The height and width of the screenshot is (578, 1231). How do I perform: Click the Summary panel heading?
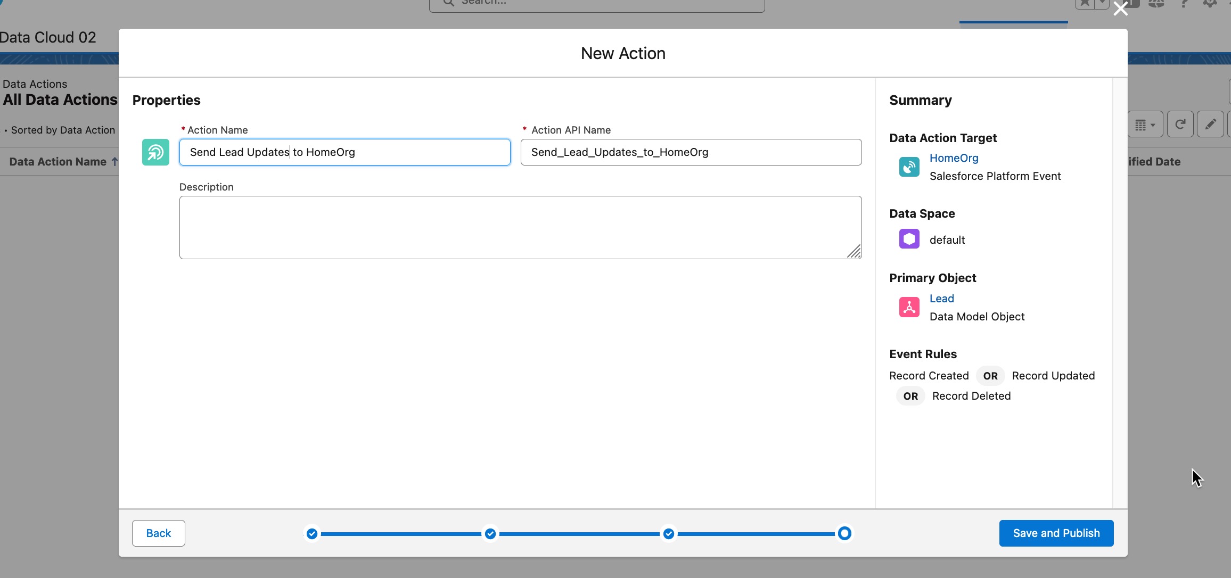point(921,100)
